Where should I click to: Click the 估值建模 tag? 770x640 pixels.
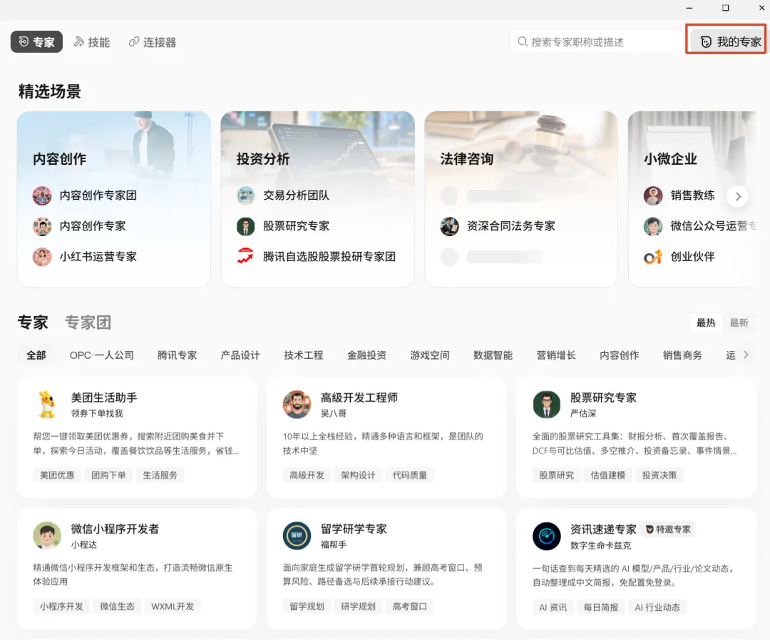608,475
